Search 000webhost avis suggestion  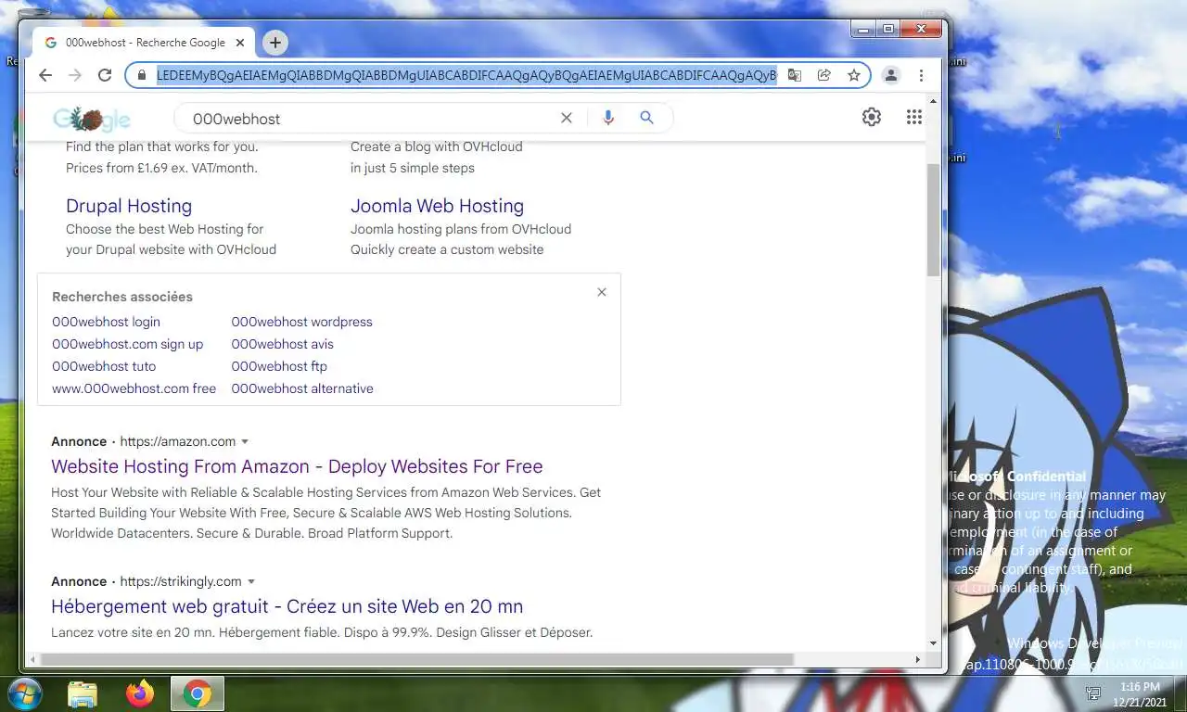282,344
